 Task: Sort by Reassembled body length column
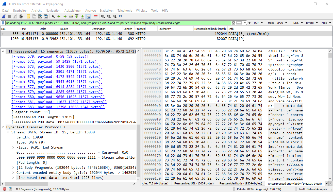[x=210, y=29]
